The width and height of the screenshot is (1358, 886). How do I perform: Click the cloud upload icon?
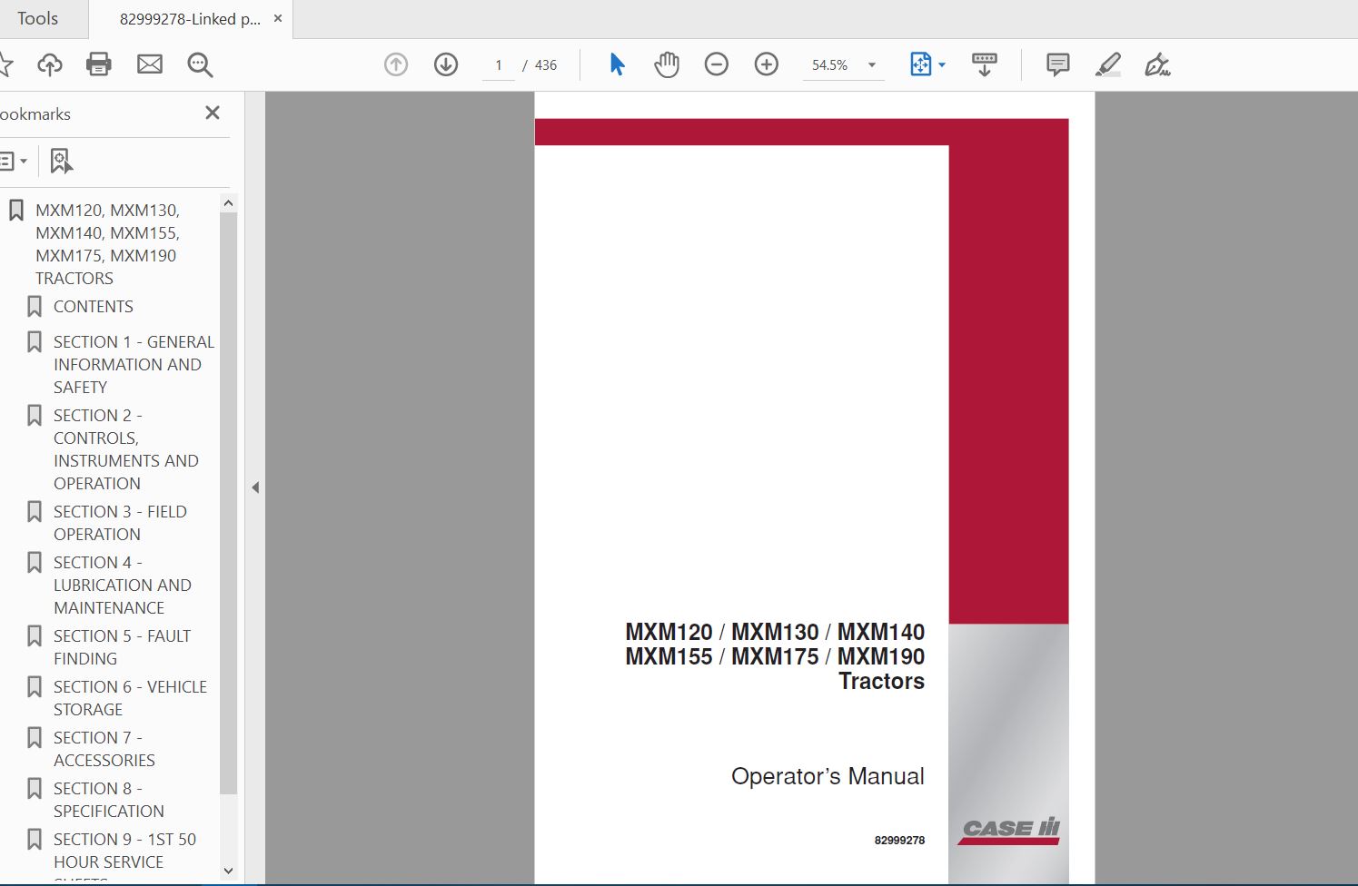point(50,64)
